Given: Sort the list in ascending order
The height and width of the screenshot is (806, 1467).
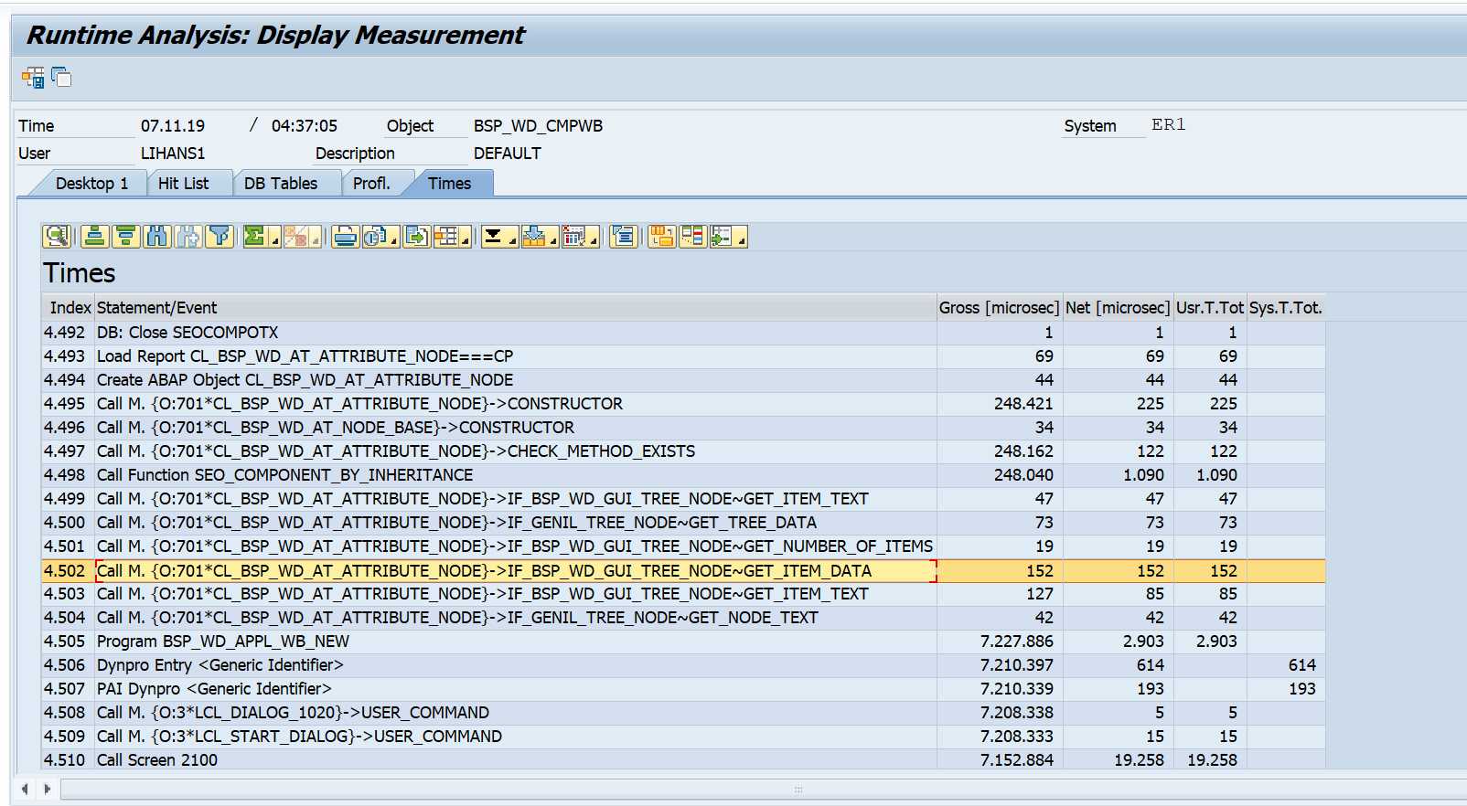Looking at the screenshot, I should (94, 237).
